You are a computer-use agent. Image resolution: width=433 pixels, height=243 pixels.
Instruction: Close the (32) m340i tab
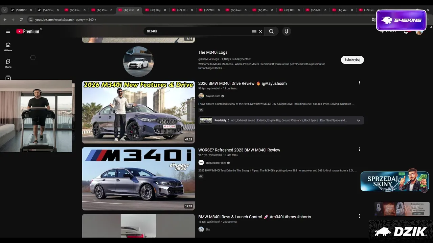(138, 10)
